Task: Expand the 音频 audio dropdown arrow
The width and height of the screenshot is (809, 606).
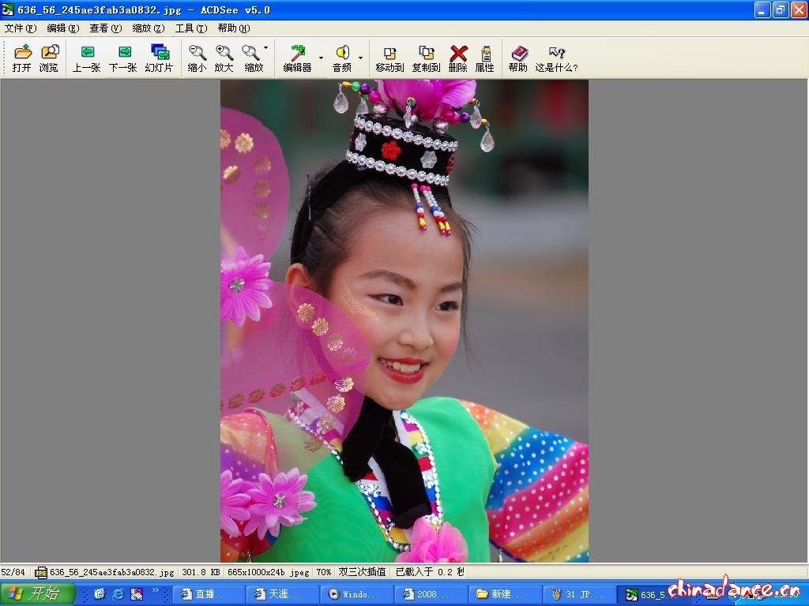Action: tap(360, 58)
